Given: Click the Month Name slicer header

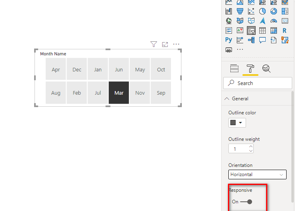Looking at the screenshot, I should tap(53, 54).
